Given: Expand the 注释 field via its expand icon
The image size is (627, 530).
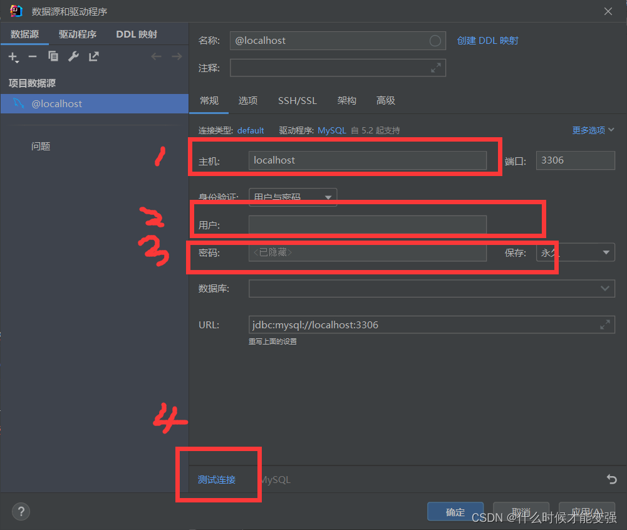Looking at the screenshot, I should pos(436,68).
